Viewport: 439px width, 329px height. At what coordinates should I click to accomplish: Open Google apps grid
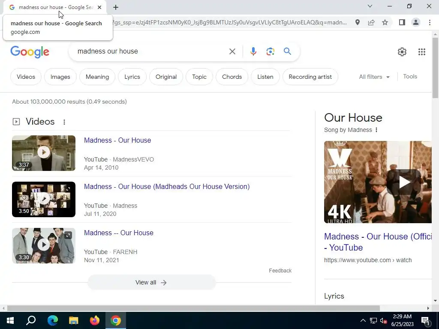tap(422, 52)
